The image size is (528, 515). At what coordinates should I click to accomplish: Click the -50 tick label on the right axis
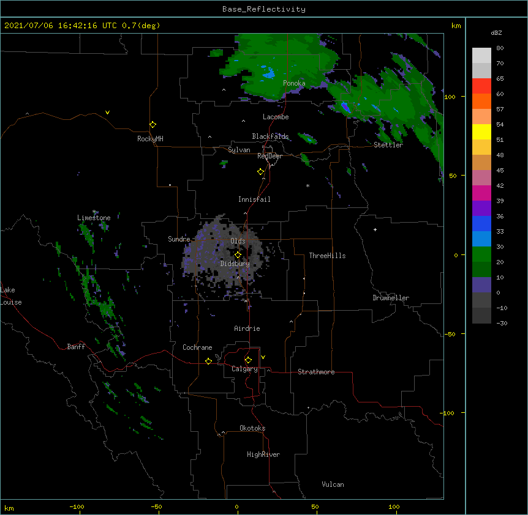coord(450,334)
